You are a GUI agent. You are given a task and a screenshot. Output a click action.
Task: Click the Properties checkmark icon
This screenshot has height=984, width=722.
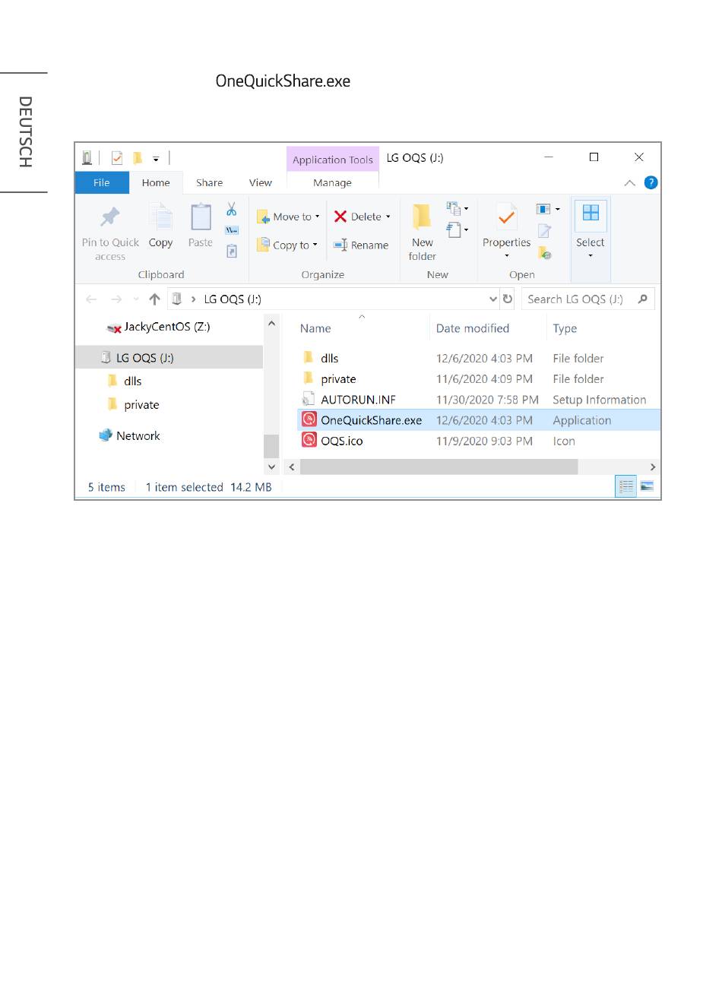coord(506,217)
